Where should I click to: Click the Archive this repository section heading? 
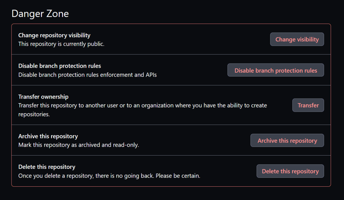click(x=48, y=136)
